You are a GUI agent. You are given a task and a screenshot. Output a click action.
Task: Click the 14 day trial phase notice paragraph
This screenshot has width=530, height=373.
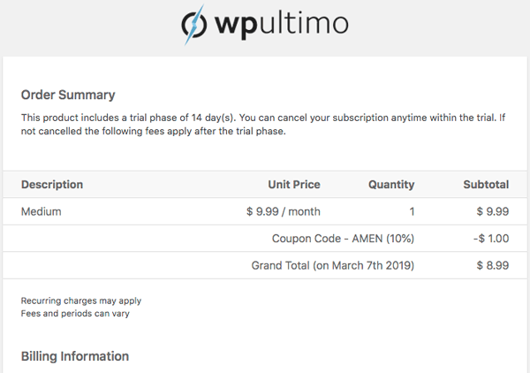tap(263, 124)
